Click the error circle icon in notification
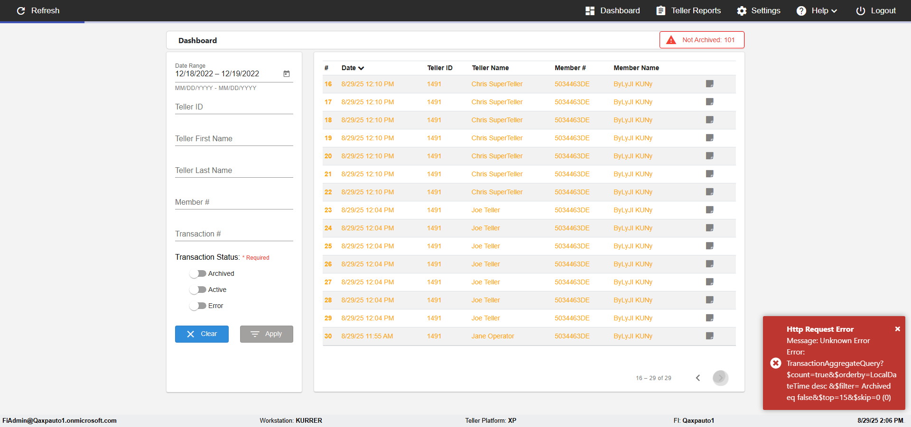Viewport: 911px width, 427px height. click(x=776, y=363)
